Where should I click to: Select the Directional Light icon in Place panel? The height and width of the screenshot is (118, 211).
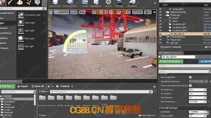[x=21, y=15]
